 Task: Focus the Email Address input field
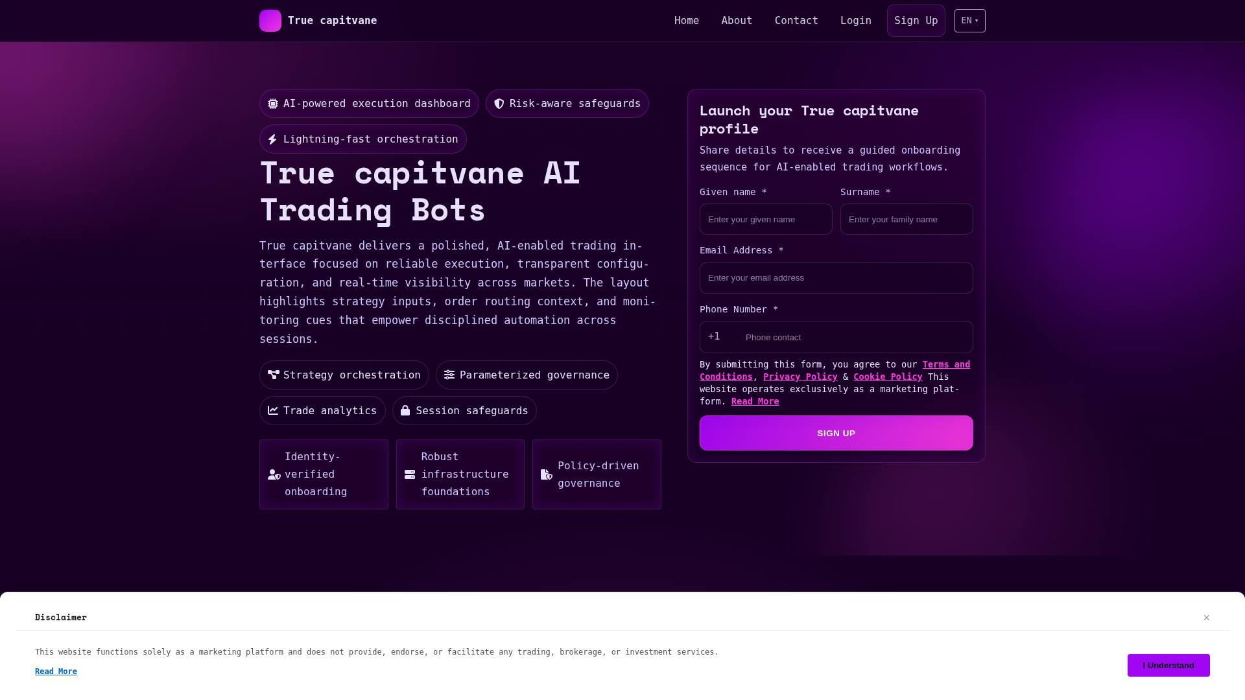(836, 278)
